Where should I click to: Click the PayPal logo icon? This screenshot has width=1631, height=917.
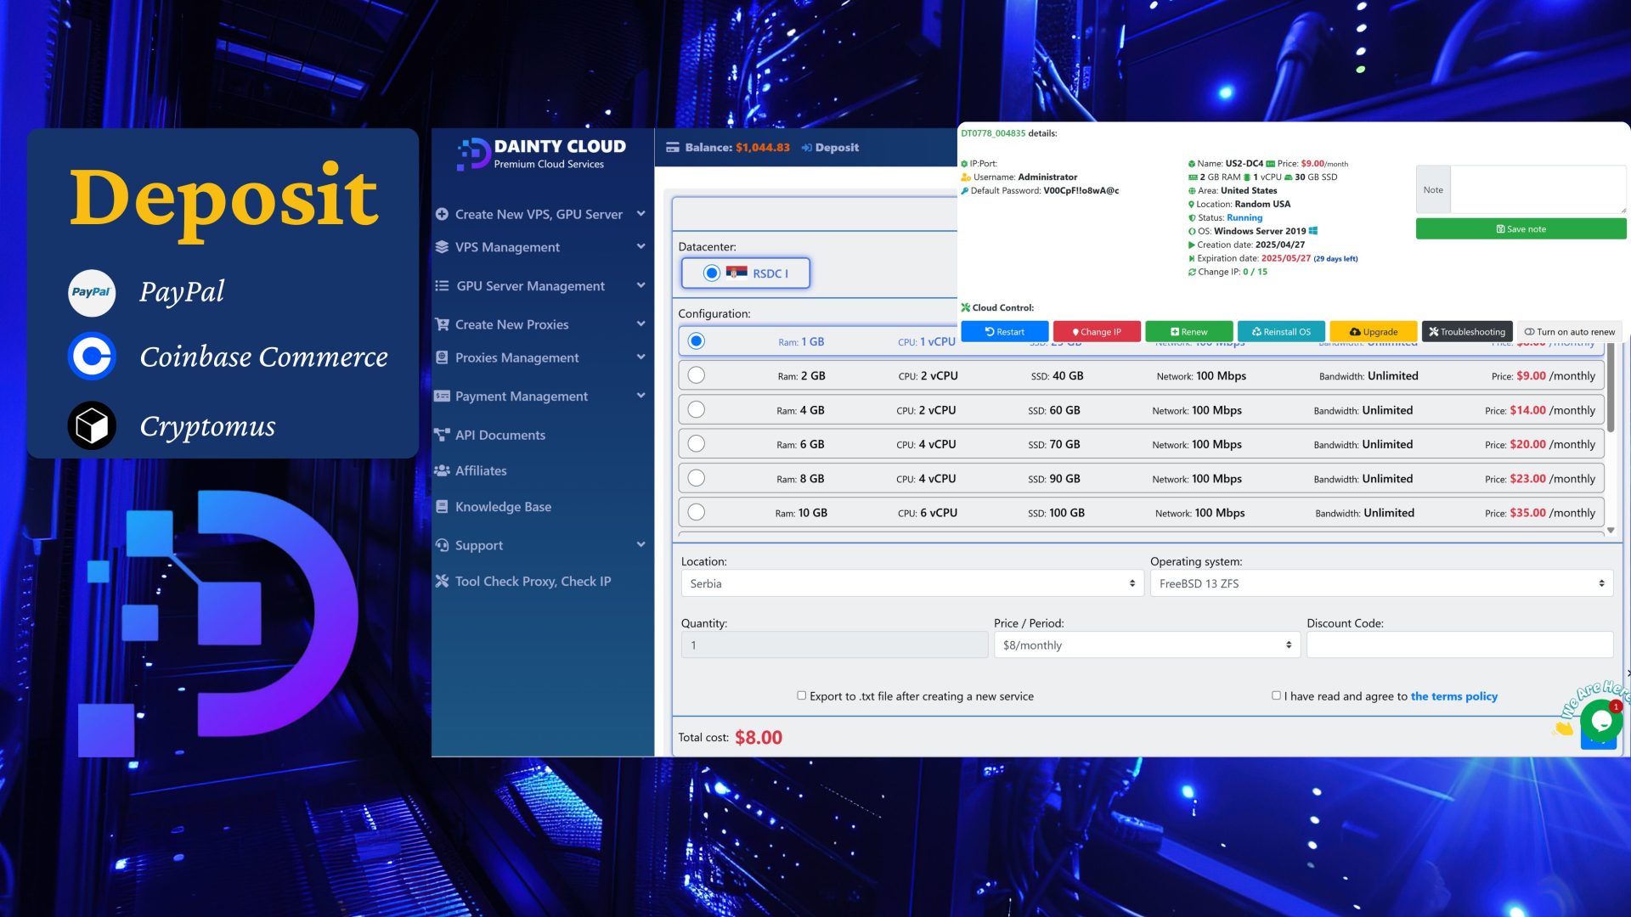tap(91, 292)
